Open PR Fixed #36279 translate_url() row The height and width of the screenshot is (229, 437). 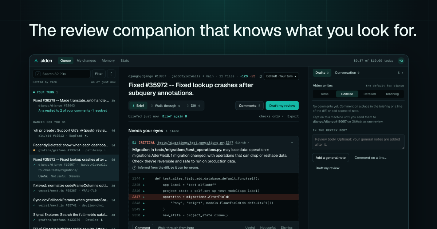click(x=74, y=105)
